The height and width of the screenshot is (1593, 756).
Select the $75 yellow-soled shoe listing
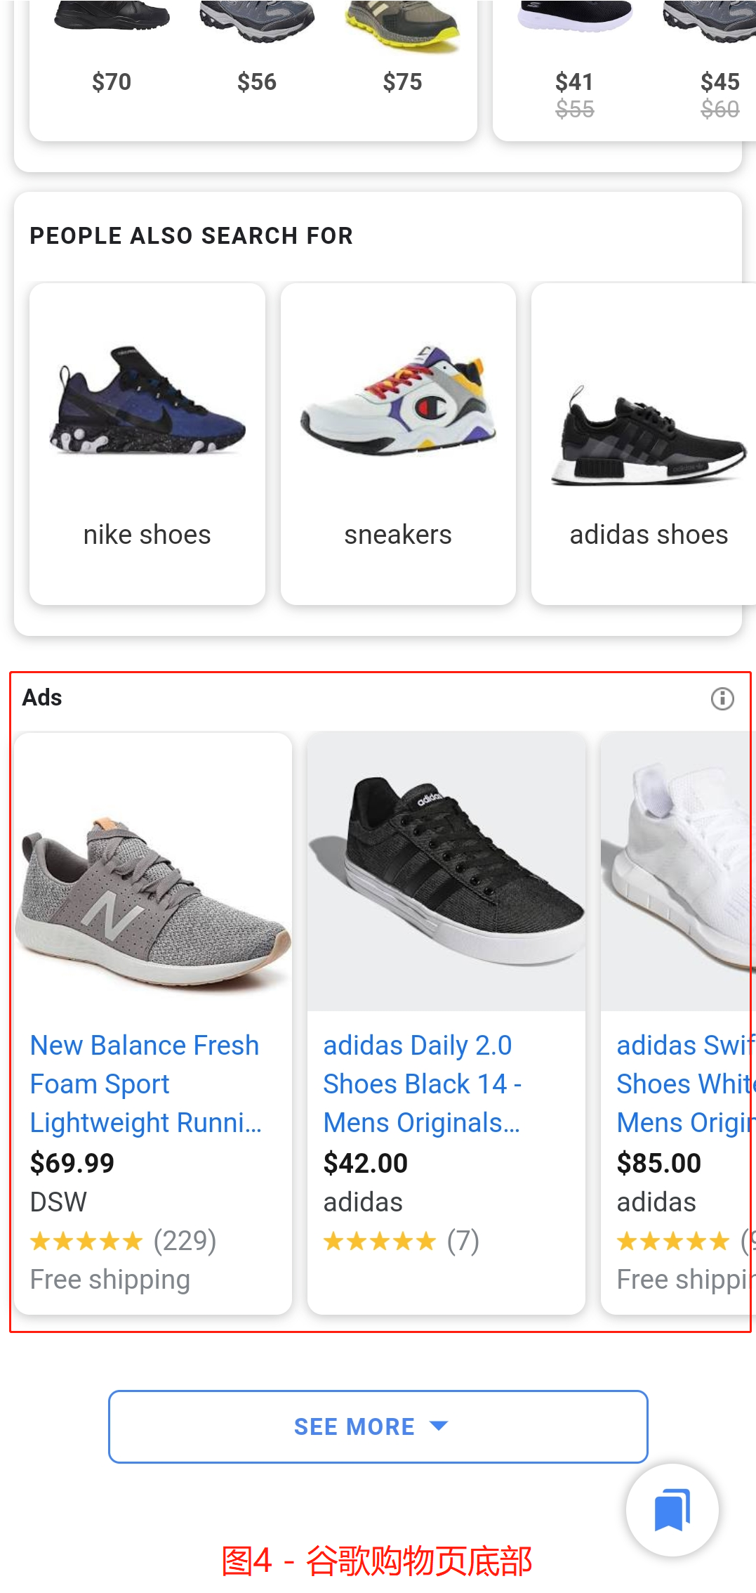[402, 56]
